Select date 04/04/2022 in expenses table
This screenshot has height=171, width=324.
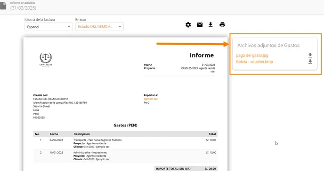[56, 140]
